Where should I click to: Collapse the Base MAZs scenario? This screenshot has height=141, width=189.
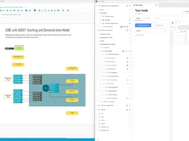99,13
